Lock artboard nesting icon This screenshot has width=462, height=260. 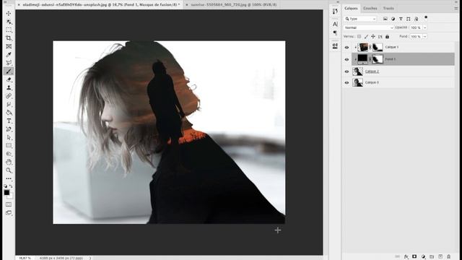pyautogui.click(x=380, y=37)
